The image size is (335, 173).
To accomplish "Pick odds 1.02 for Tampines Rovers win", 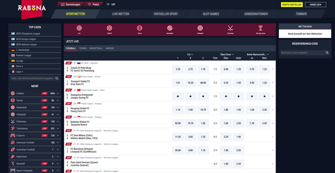I will tap(203, 123).
